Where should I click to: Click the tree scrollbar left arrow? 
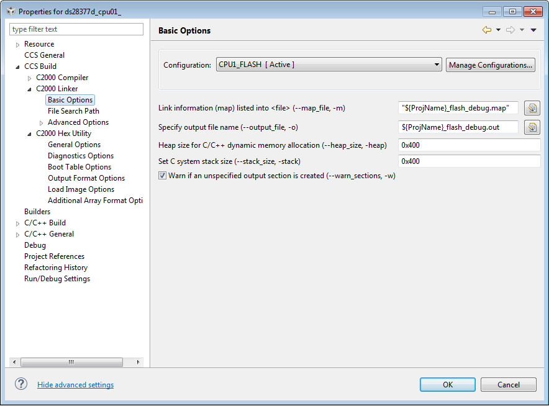click(x=14, y=362)
